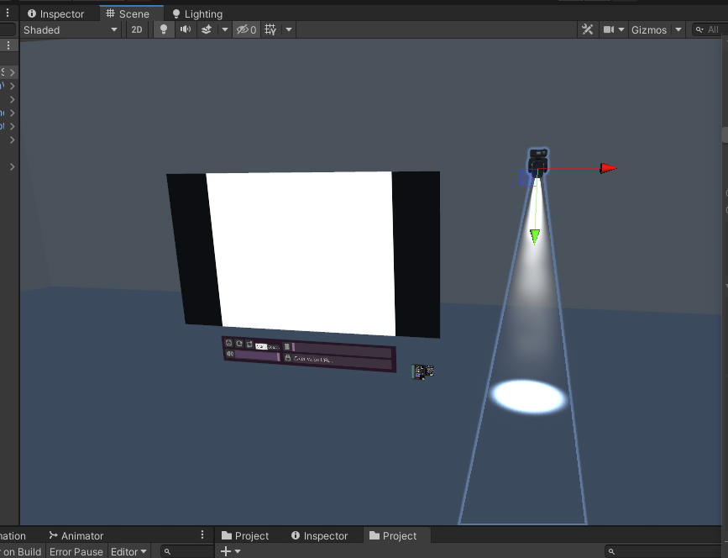The height and width of the screenshot is (558, 728).
Task: Open Animator panel kebab menu
Action: 202,534
